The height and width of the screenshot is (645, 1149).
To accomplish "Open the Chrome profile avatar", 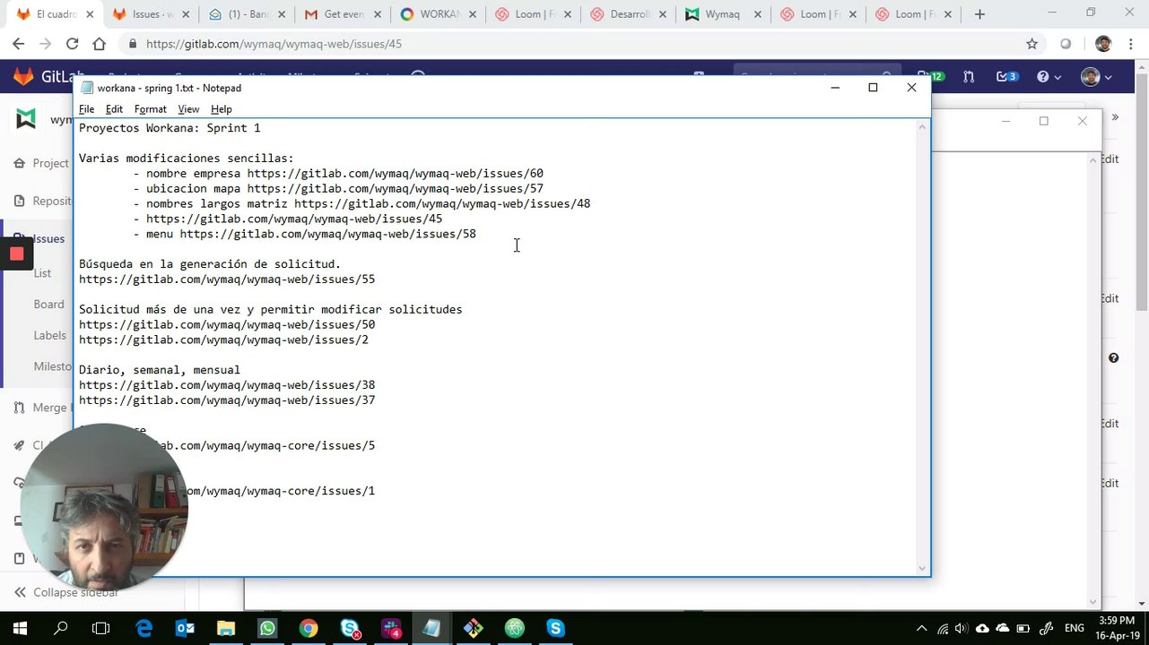I will (x=1103, y=44).
